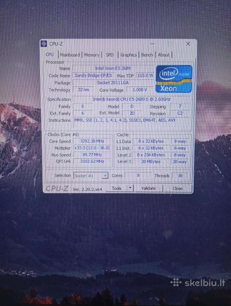This screenshot has width=231, height=306.
Task: Click the Level 2 value 8 x 256 KBytes
Action: click(151, 155)
